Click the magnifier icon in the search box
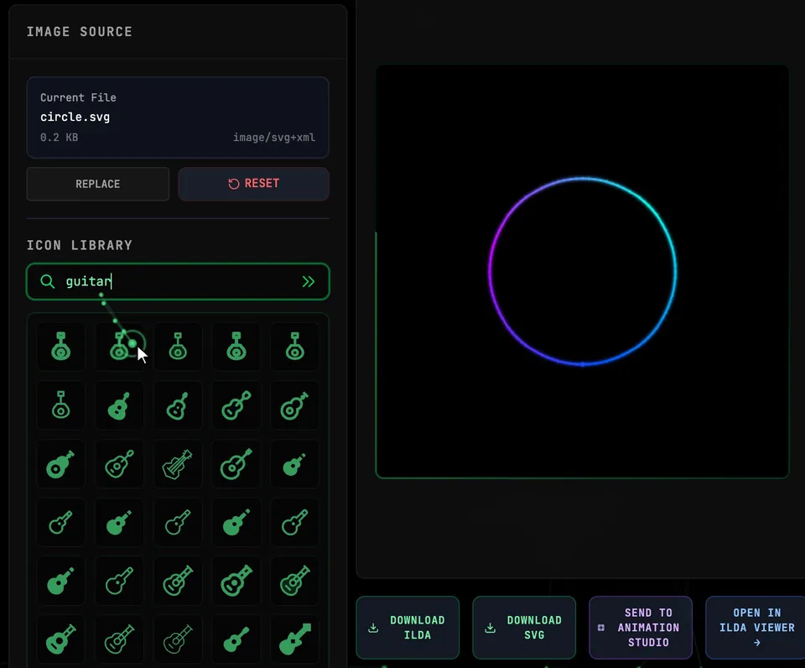 [47, 281]
